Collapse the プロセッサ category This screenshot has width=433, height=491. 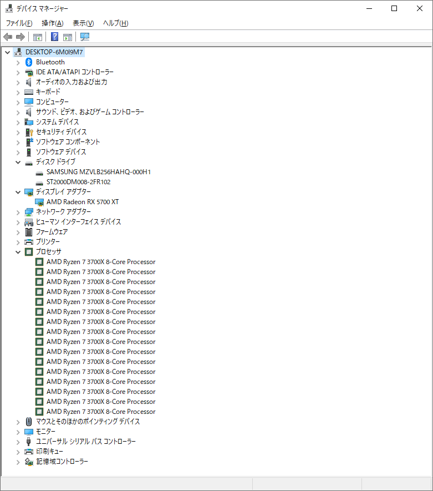tap(18, 252)
